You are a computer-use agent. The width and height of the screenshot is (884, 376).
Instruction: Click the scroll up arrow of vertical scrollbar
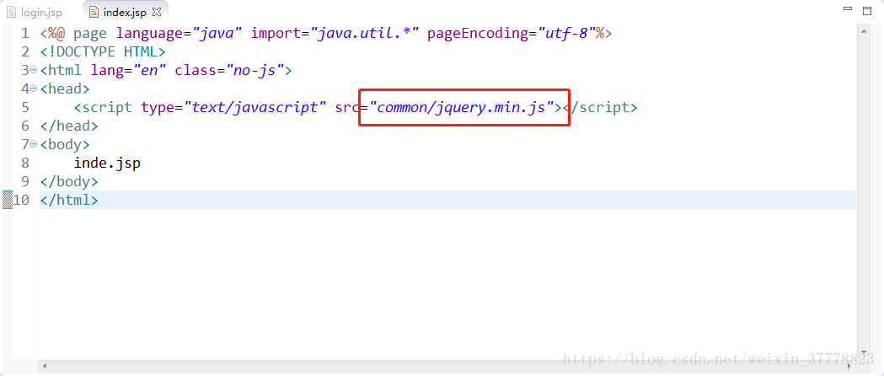click(863, 33)
